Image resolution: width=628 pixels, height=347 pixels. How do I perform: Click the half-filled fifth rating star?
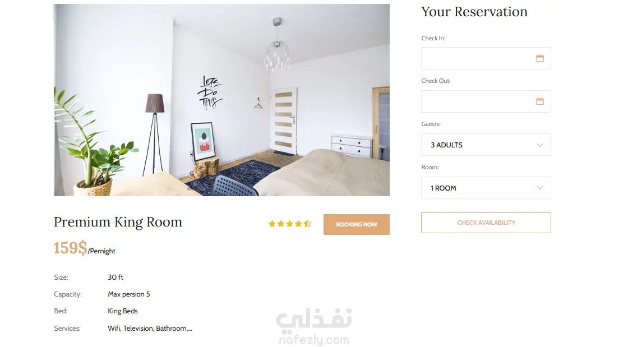pyautogui.click(x=307, y=224)
